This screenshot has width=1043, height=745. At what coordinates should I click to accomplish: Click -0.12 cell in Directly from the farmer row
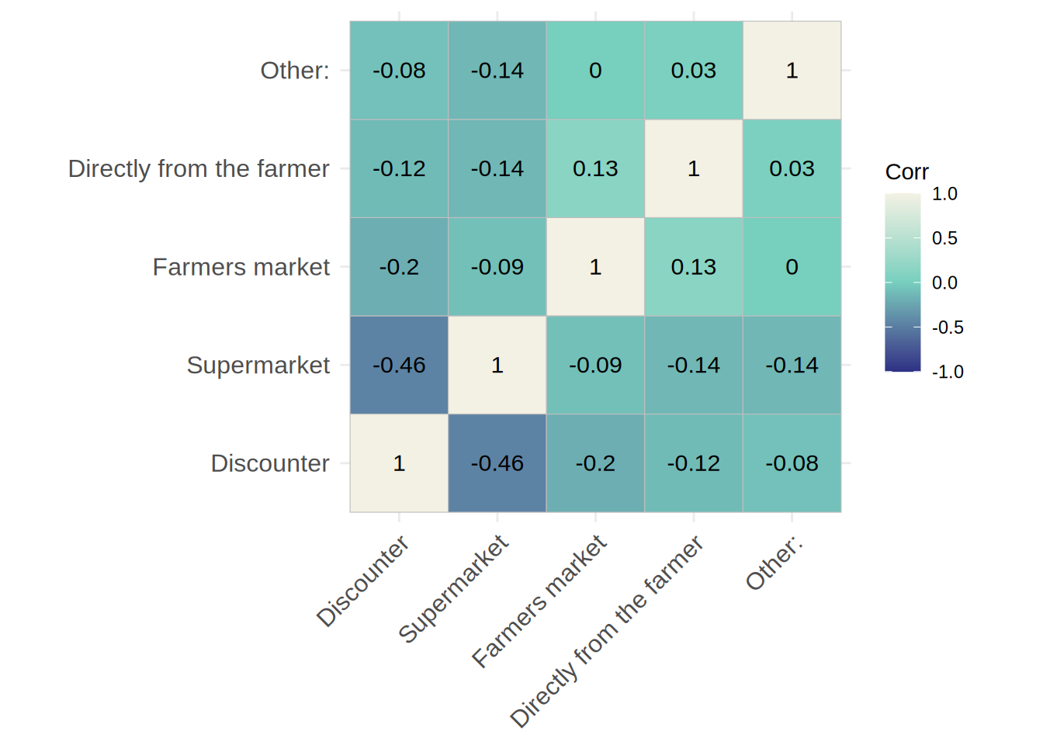pyautogui.click(x=399, y=168)
